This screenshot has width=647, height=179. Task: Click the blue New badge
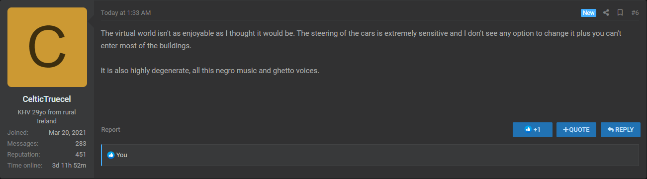(x=588, y=13)
